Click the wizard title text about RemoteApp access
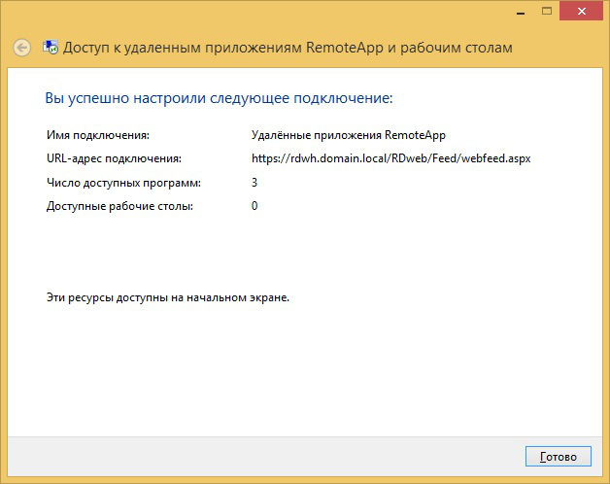Screen dimensions: 610x484 tap(288, 48)
